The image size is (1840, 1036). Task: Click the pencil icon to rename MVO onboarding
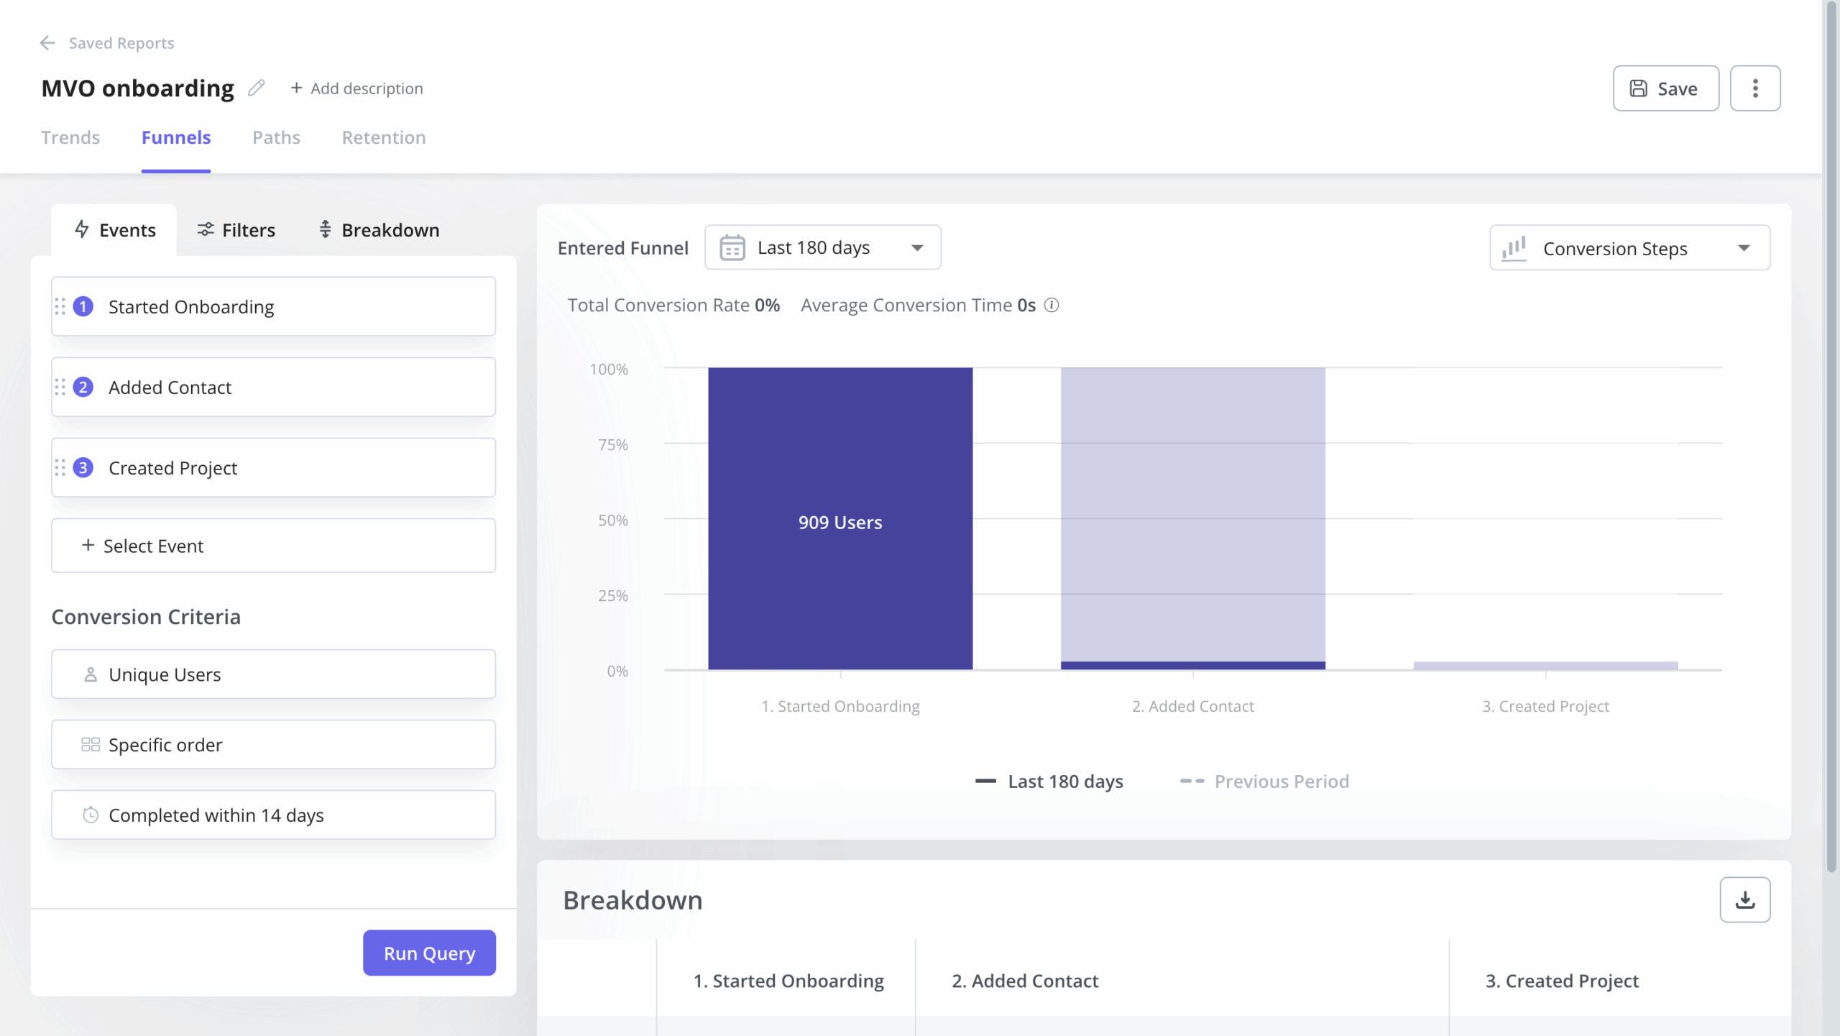point(256,88)
